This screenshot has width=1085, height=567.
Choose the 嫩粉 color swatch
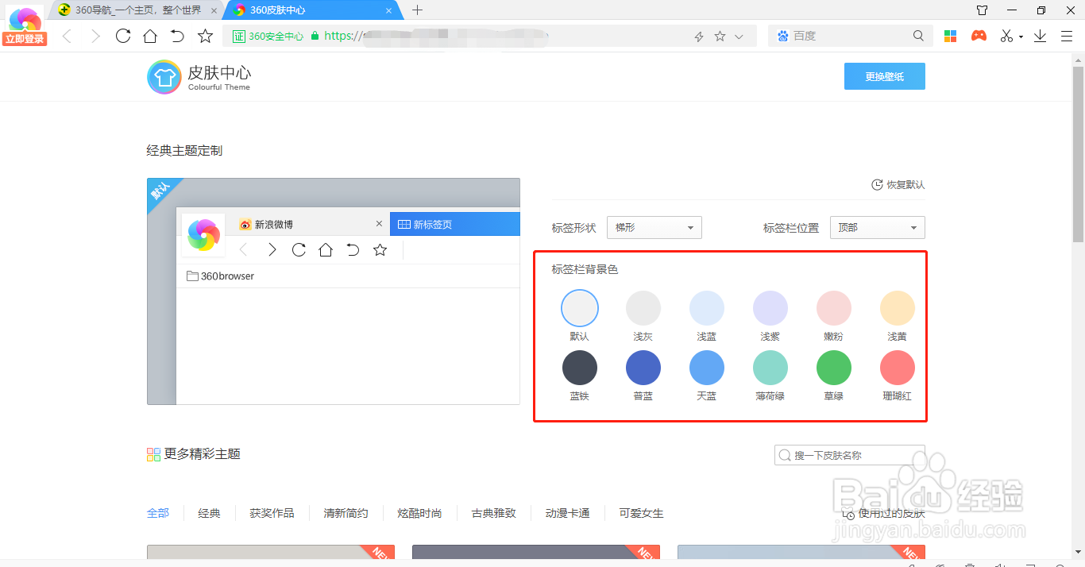(x=834, y=308)
